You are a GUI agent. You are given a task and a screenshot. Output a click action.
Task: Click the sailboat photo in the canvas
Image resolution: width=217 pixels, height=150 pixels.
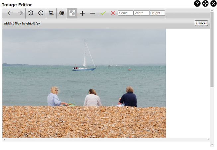click(84, 83)
